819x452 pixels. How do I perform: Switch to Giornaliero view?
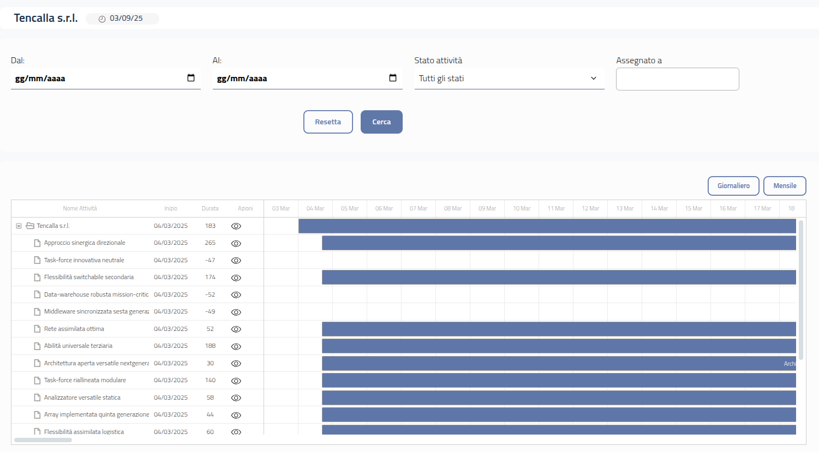[733, 186]
